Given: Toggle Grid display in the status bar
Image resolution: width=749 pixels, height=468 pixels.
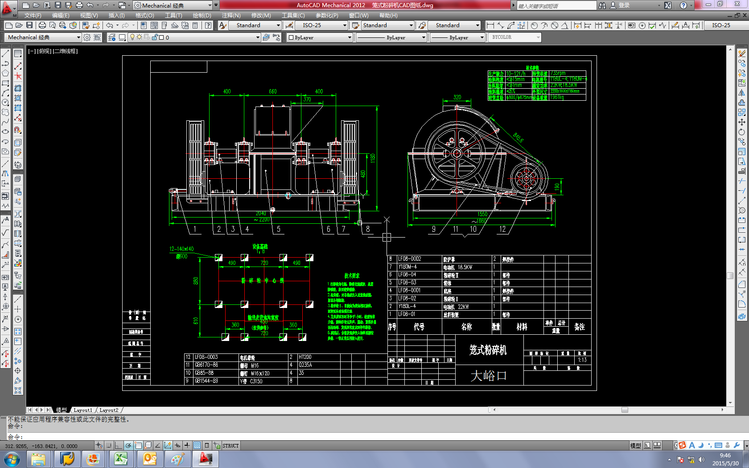Looking at the screenshot, I should tap(108, 446).
